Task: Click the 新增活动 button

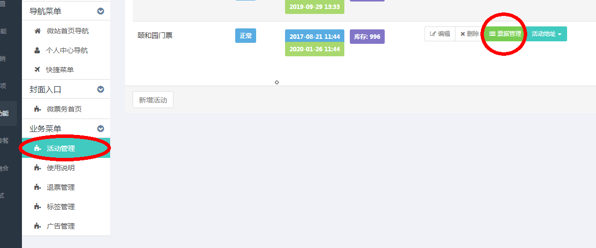Action: coord(153,100)
